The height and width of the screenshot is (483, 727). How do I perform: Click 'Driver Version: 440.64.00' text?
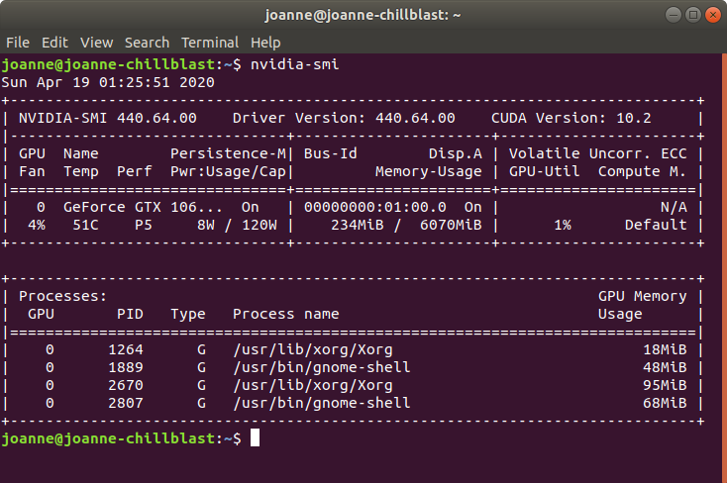[x=344, y=118]
